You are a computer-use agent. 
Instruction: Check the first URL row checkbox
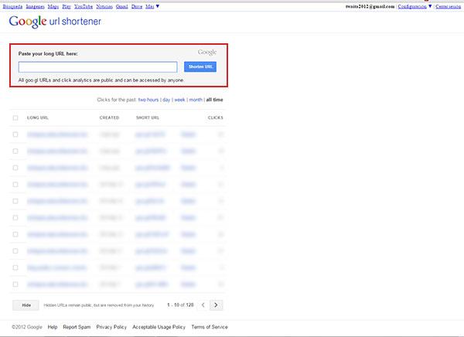[15, 134]
